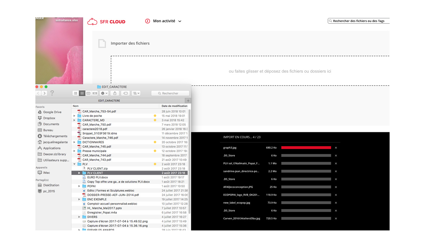Screen dimensions: 425x248
Task: Add a new Finder tab with plus button
Action: click(188, 100)
